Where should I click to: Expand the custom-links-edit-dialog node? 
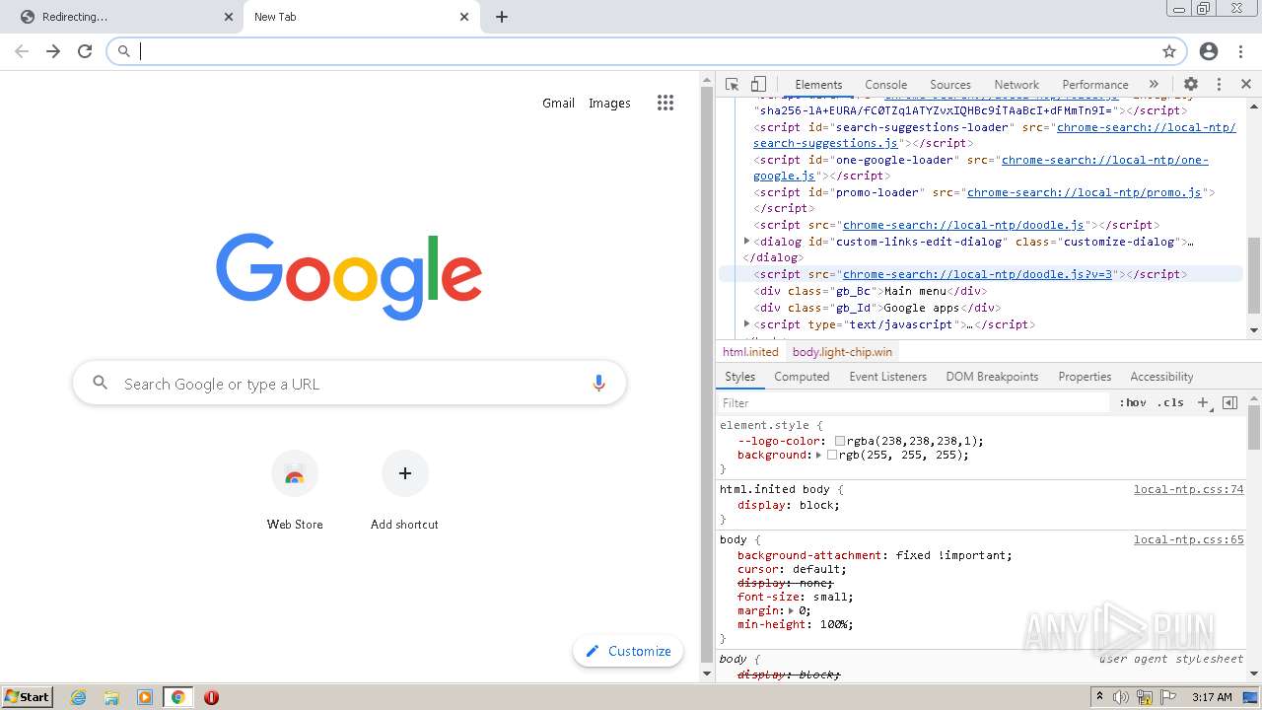point(746,241)
